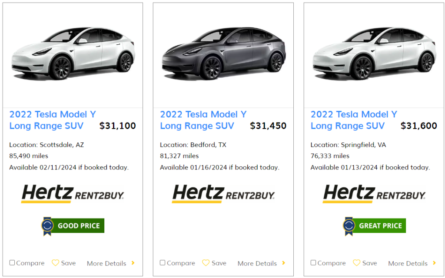Expand More Details arrow for Scottsdale listing
The width and height of the screenshot is (445, 278).
(133, 263)
